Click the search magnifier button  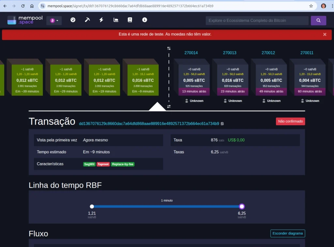(318, 20)
